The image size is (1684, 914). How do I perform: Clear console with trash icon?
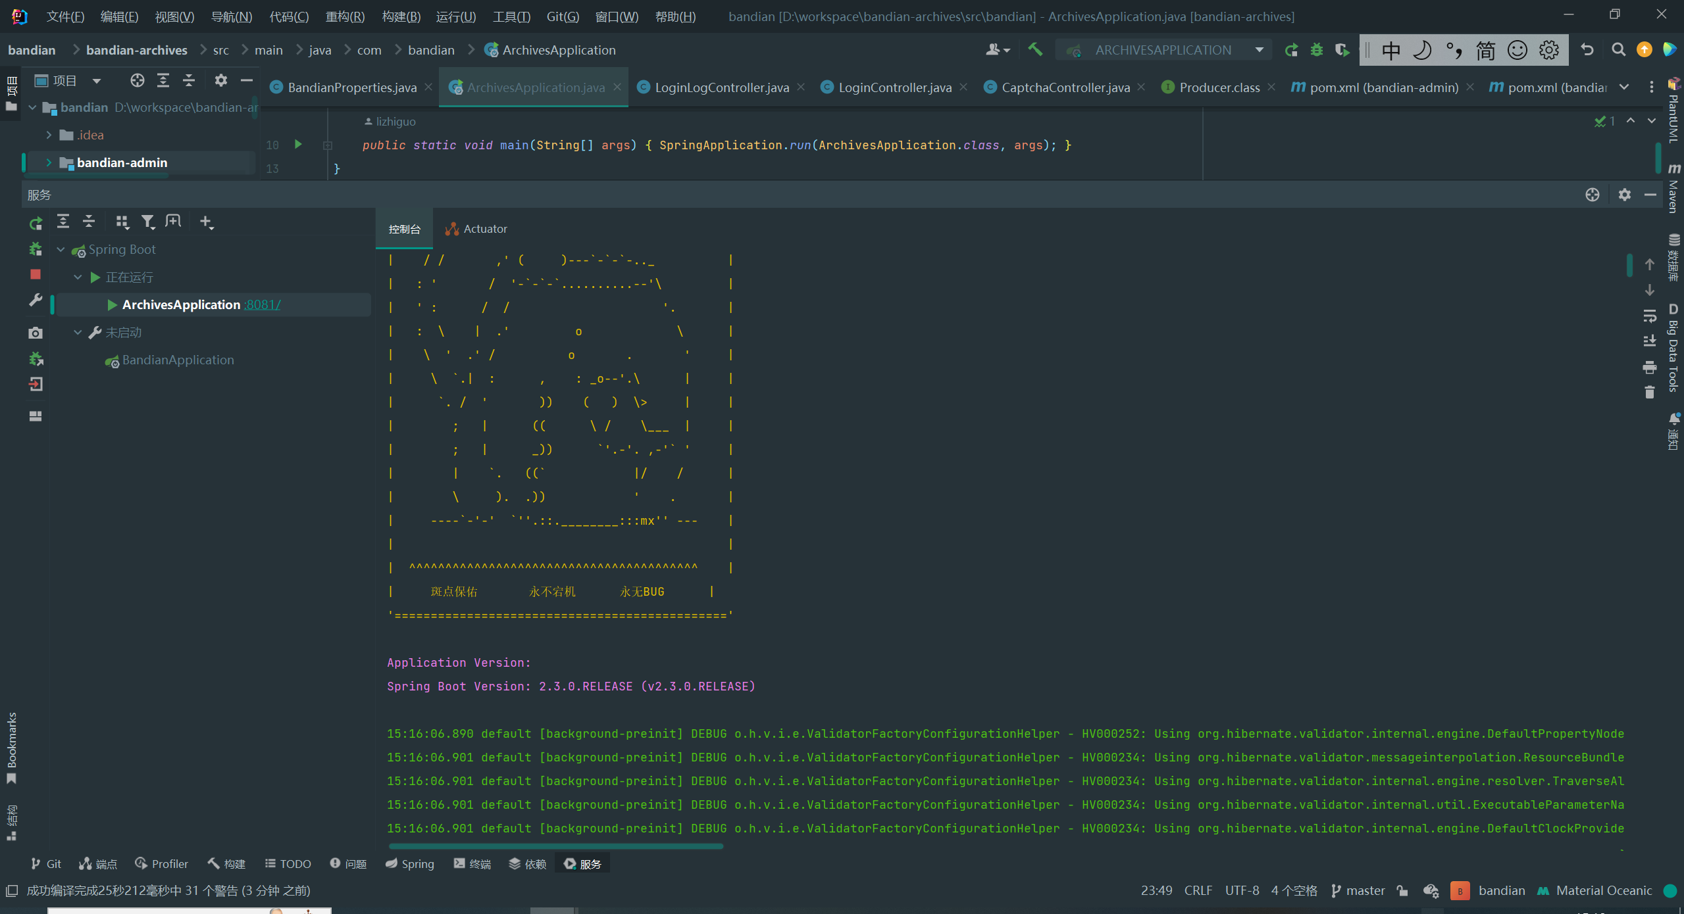tap(1649, 393)
